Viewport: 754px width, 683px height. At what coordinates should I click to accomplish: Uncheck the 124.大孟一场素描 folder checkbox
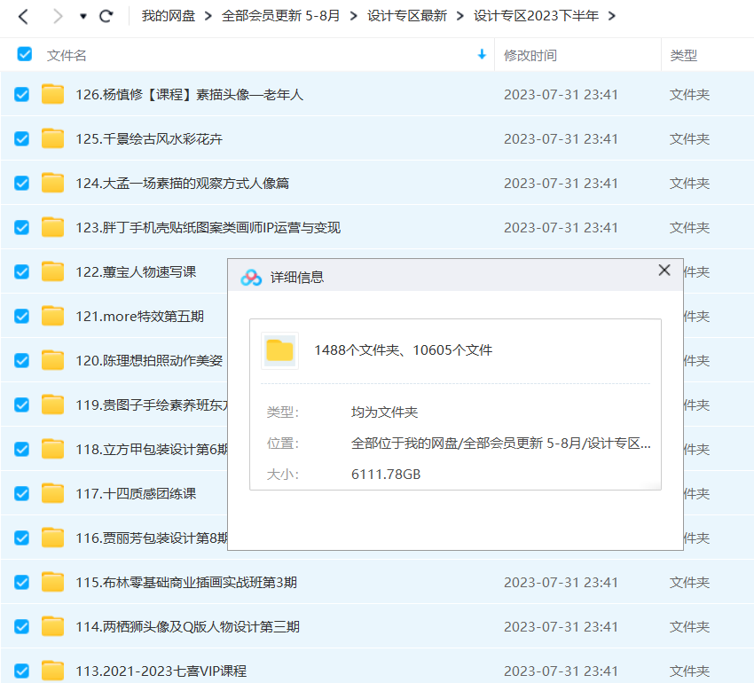point(22,183)
